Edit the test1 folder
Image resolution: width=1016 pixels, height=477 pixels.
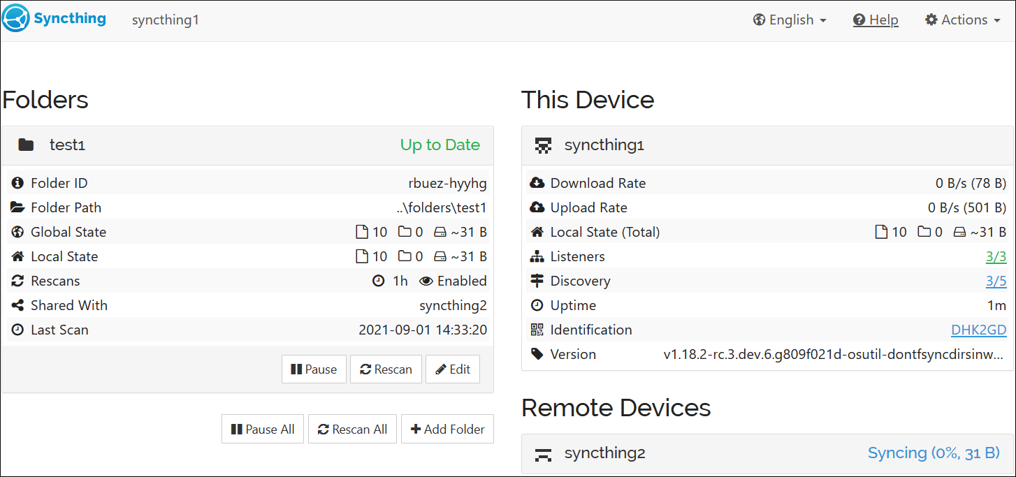tap(453, 369)
